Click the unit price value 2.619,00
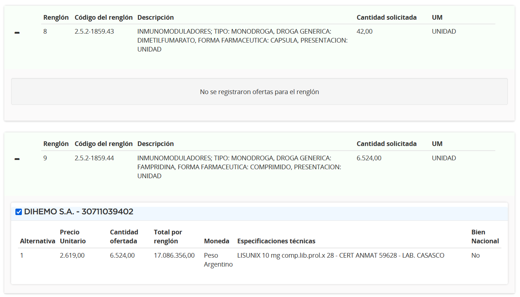The width and height of the screenshot is (520, 297). click(x=72, y=255)
